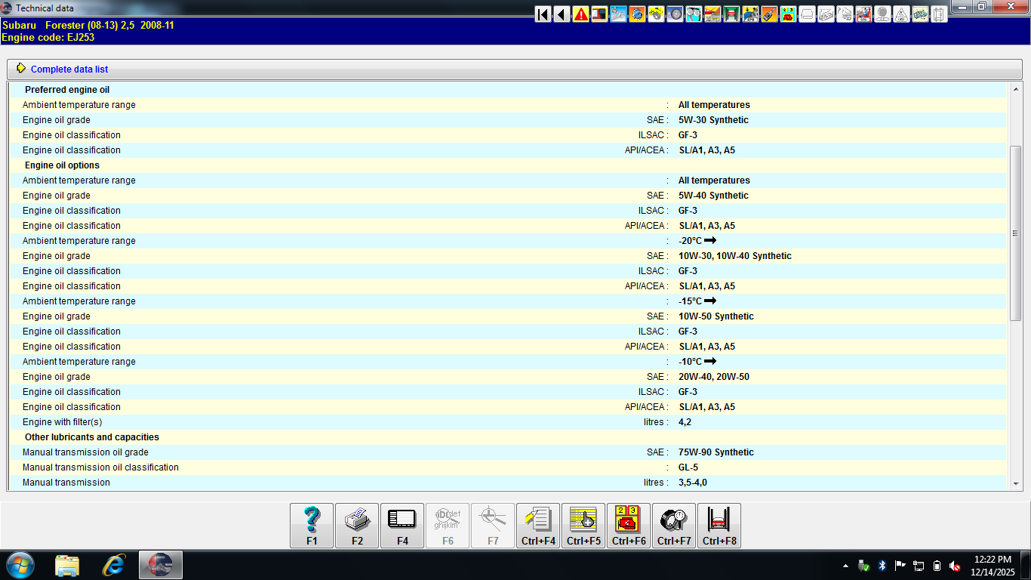Click the scrollbar up arrow
The height and width of the screenshot is (580, 1031).
coord(1016,89)
